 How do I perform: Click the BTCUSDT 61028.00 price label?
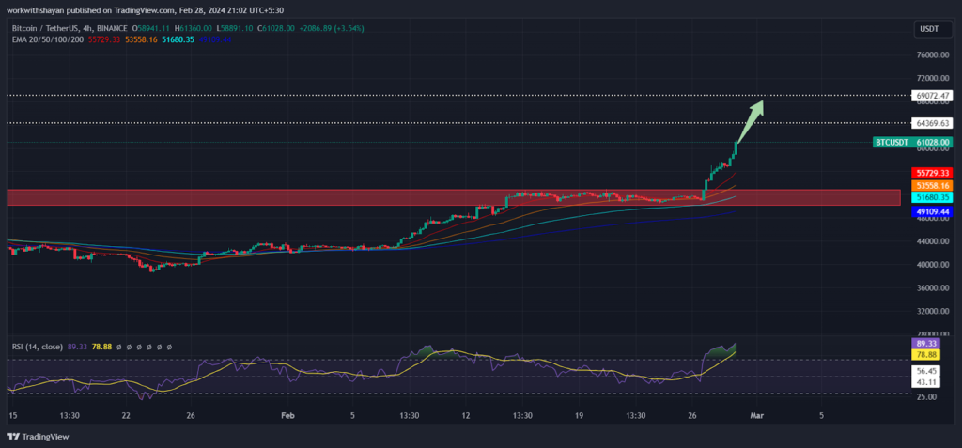913,143
